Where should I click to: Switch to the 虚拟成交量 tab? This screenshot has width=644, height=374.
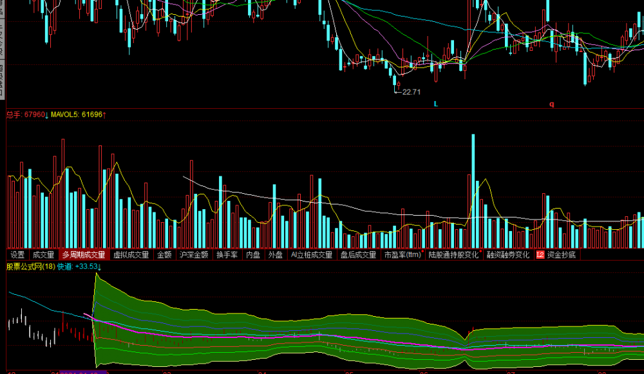tap(131, 255)
